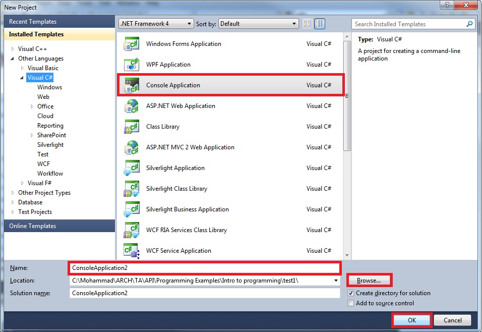Select the Cloud category
Viewport: 482px width, 332px height.
(x=45, y=116)
